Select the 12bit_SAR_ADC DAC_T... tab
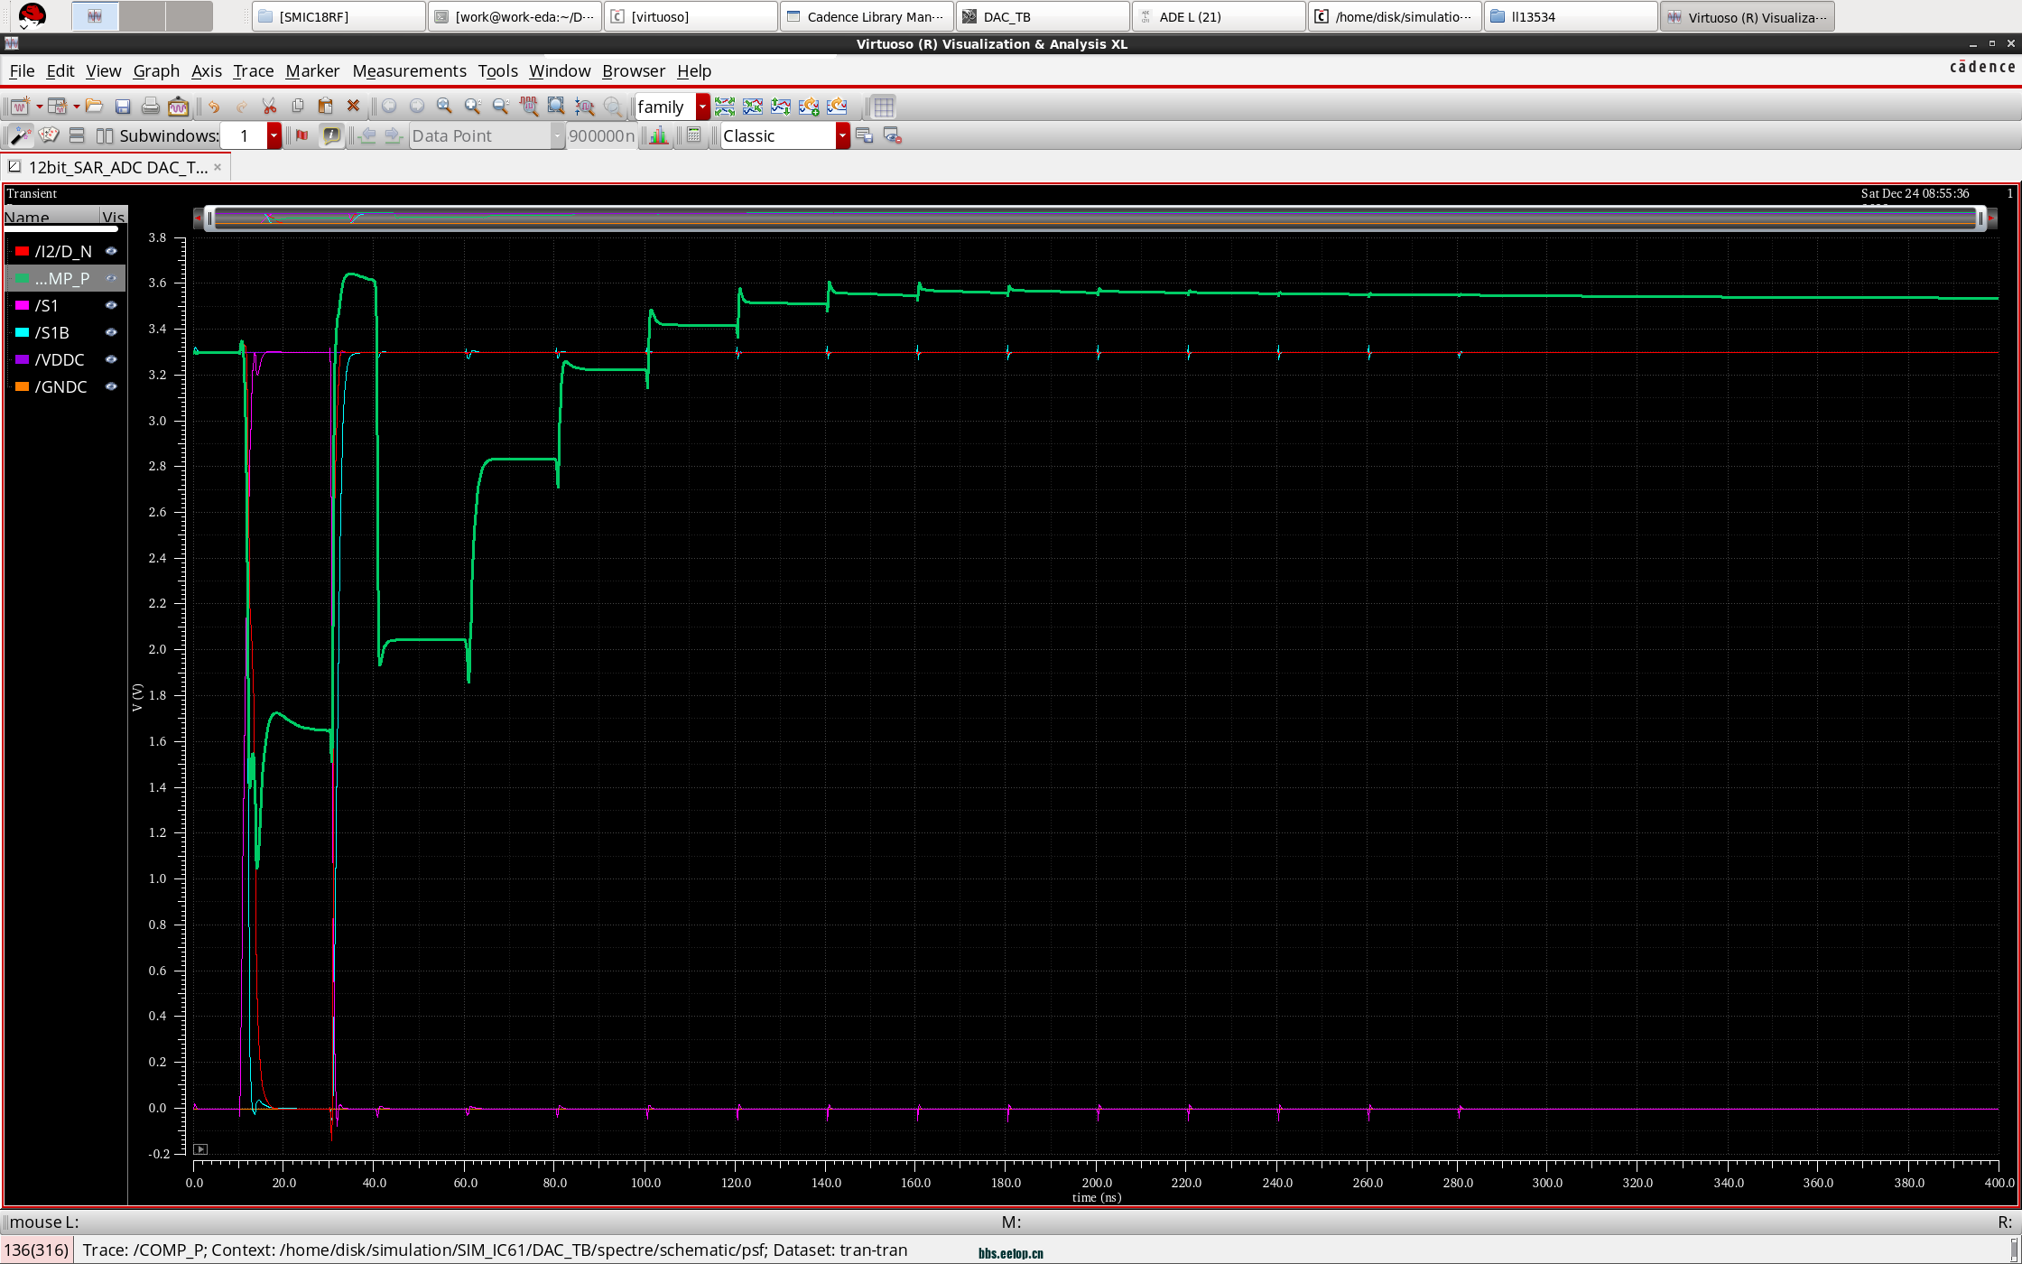Viewport: 2022px width, 1264px height. click(117, 167)
